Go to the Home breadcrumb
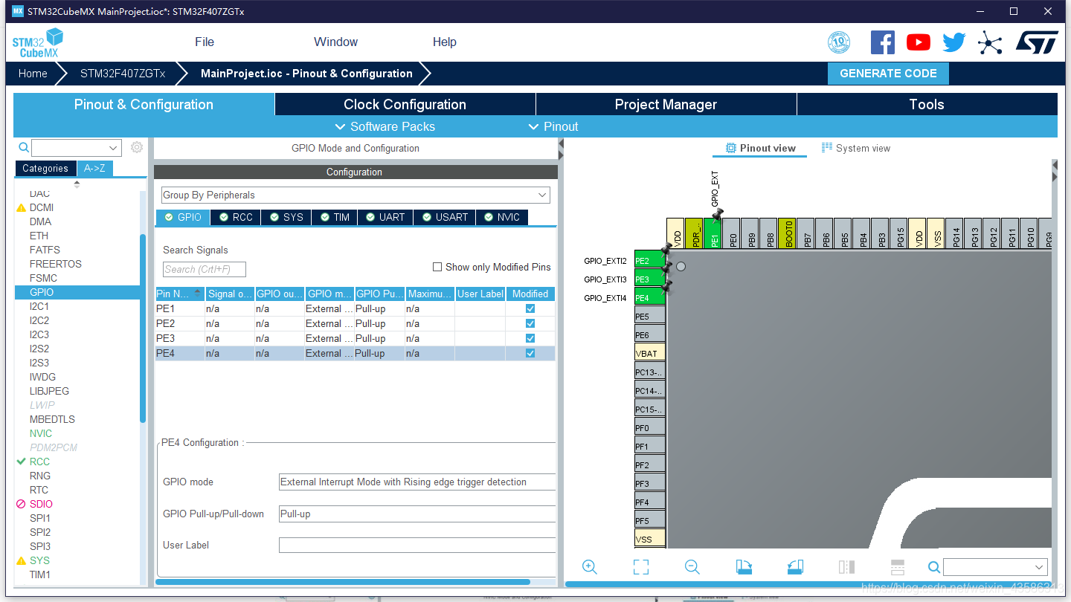Image resolution: width=1071 pixels, height=602 pixels. 33,74
